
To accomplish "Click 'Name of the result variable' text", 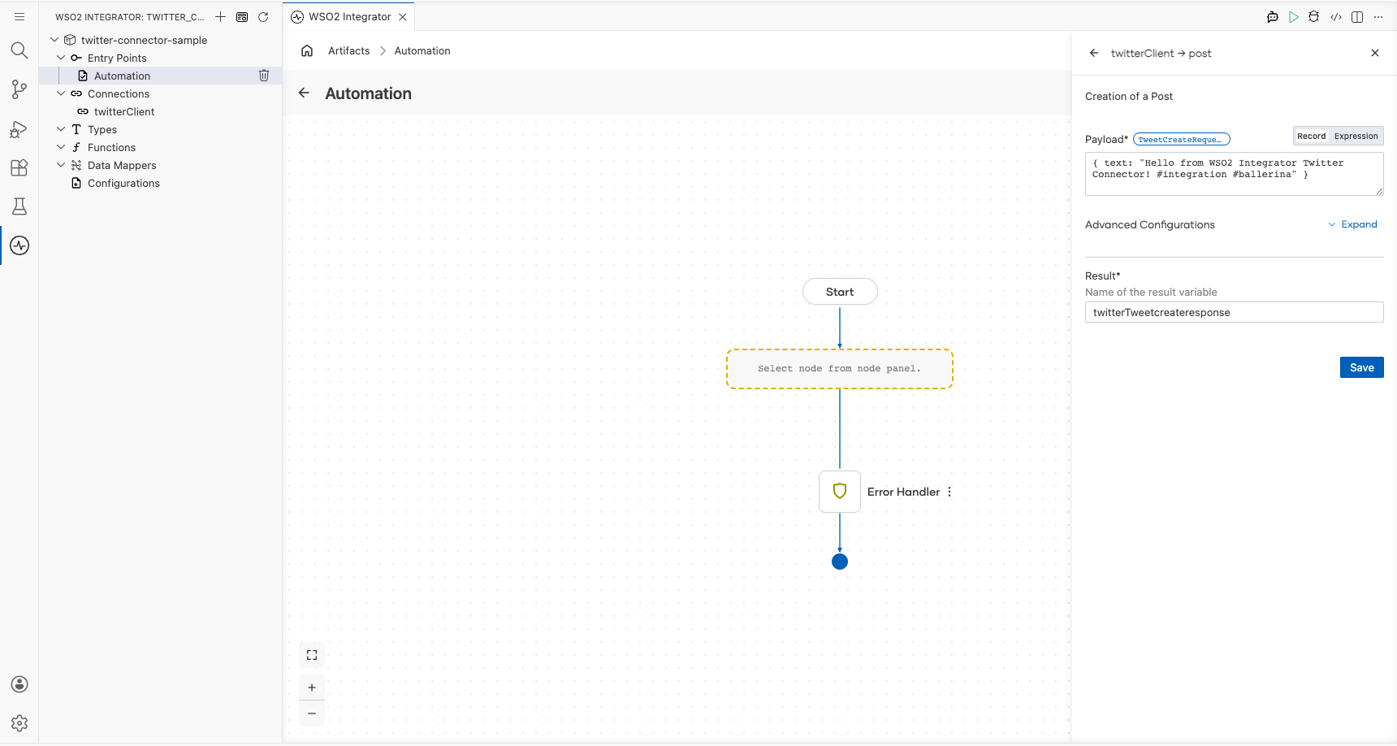I will tap(1151, 292).
